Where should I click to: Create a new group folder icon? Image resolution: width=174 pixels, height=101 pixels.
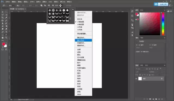[x=156, y=99]
